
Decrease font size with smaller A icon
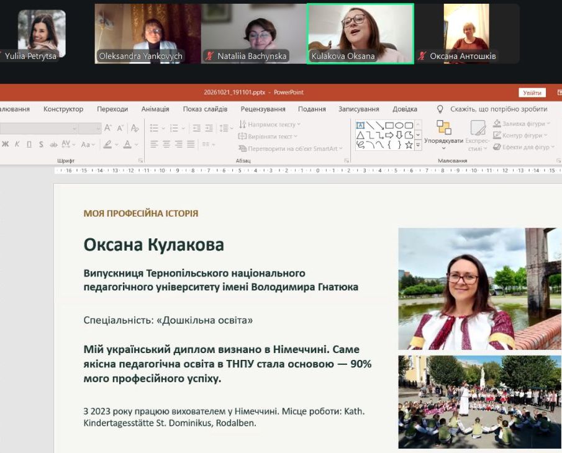point(120,128)
